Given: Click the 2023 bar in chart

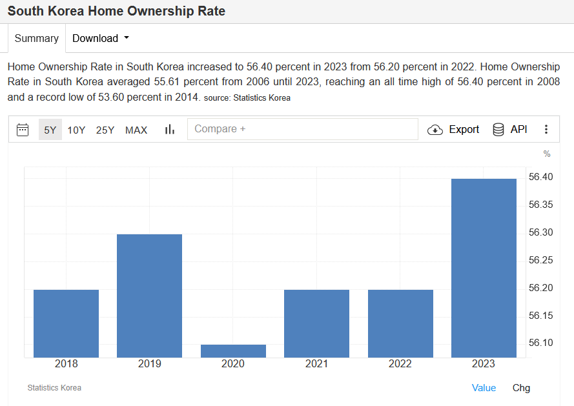Looking at the screenshot, I should tap(484, 268).
